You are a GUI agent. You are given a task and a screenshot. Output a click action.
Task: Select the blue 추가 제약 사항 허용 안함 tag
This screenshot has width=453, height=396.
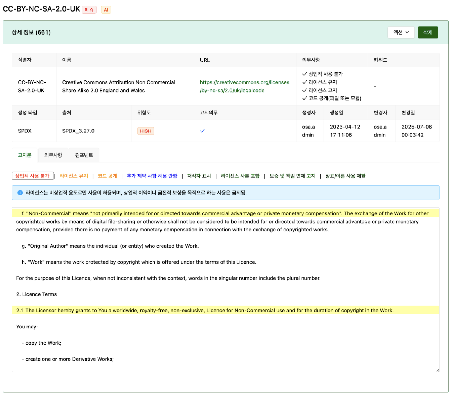[x=152, y=176]
